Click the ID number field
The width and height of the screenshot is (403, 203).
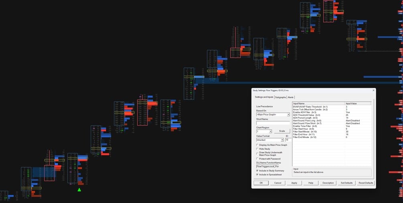tap(288, 140)
